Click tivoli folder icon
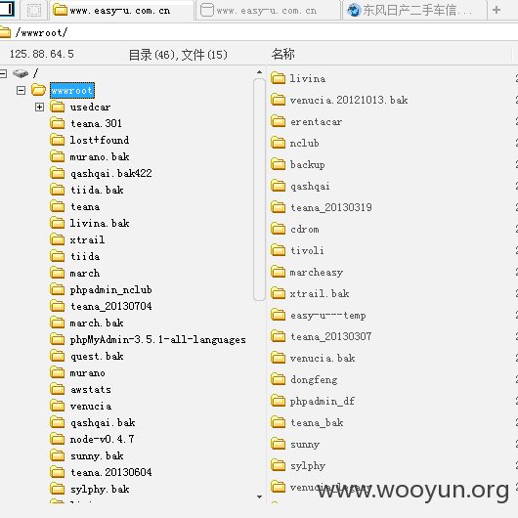Viewport: 518px width, 518px height. pos(279,250)
